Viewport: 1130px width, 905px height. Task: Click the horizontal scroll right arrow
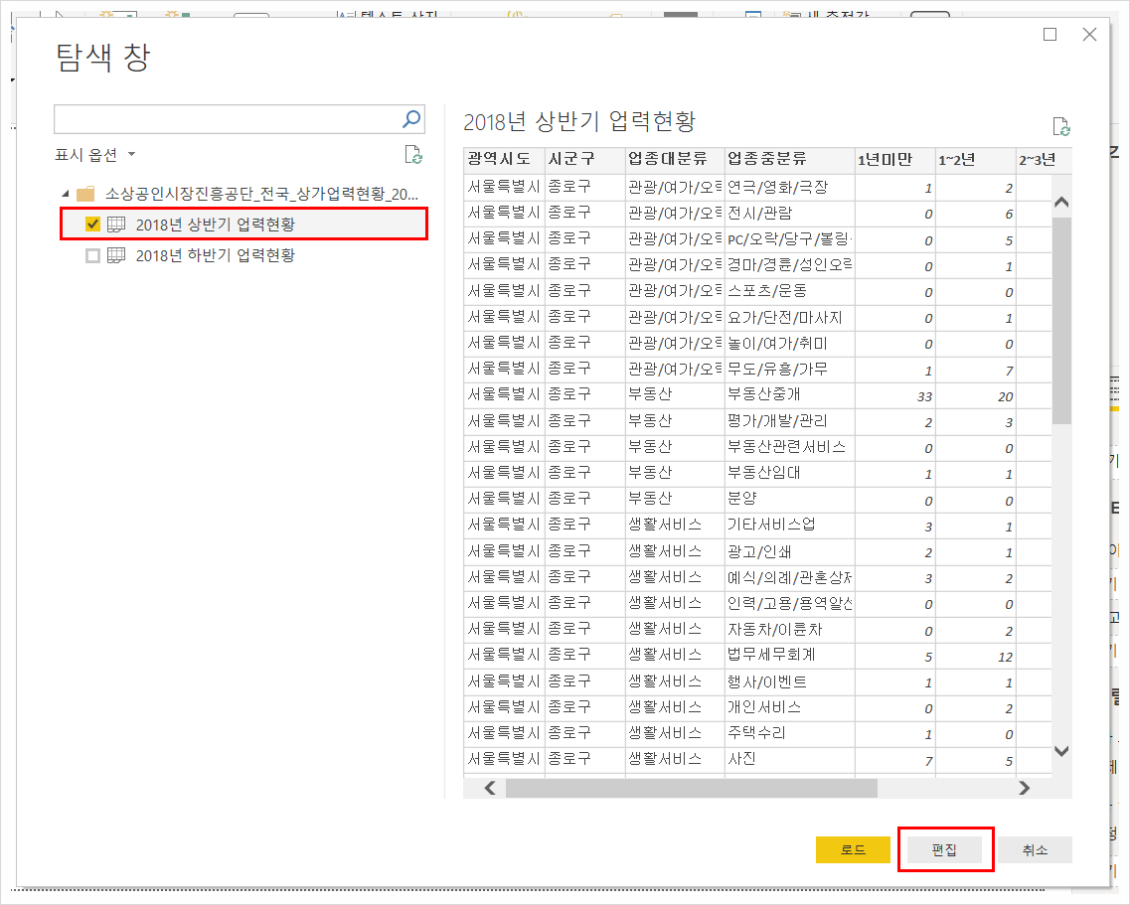pos(1024,788)
